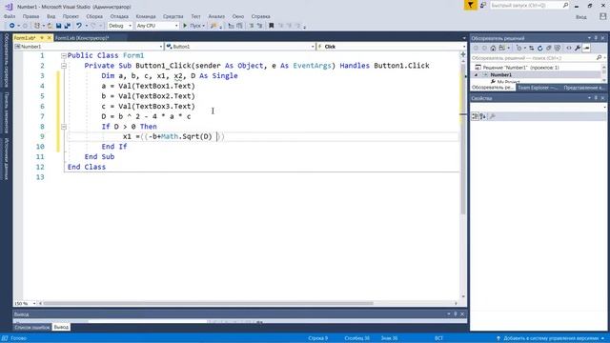Viewport: 610px width, 343px height.
Task: Select My Project in Solution Explorer
Action: 505,82
